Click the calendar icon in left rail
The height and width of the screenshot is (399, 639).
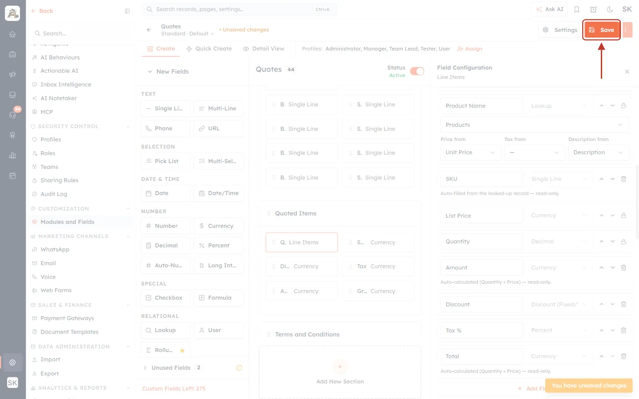[12, 176]
